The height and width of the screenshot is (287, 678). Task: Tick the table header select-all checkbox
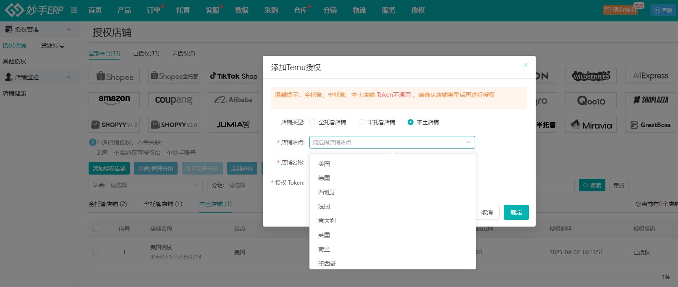click(x=96, y=229)
